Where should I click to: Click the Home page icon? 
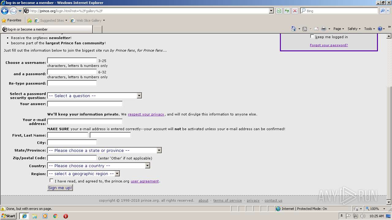(294, 29)
